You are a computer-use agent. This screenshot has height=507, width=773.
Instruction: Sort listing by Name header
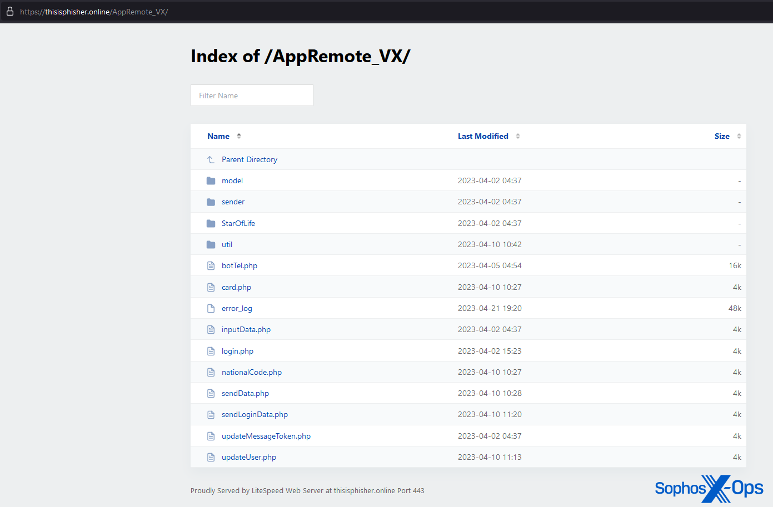click(x=218, y=136)
